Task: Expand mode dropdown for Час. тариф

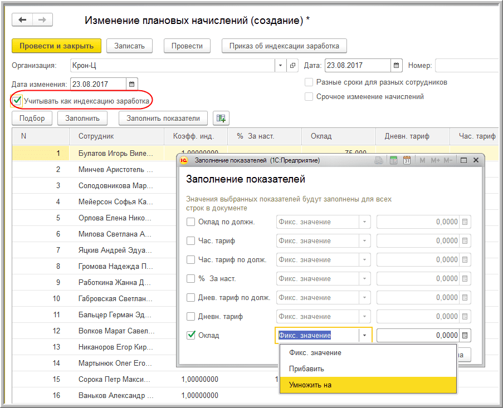Action: tap(364, 240)
